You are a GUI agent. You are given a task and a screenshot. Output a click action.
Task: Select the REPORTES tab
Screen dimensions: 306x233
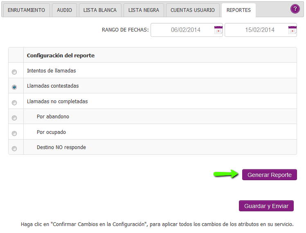239,10
